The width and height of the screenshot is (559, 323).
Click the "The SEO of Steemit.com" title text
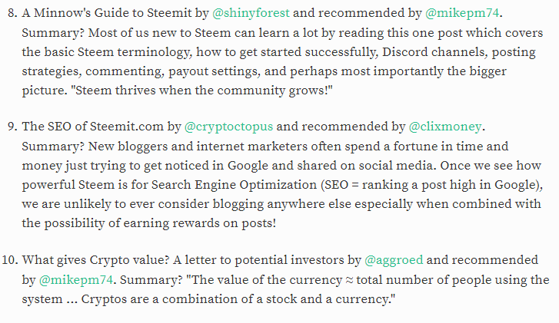92,127
